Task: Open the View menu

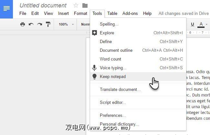Action: coord(48,13)
